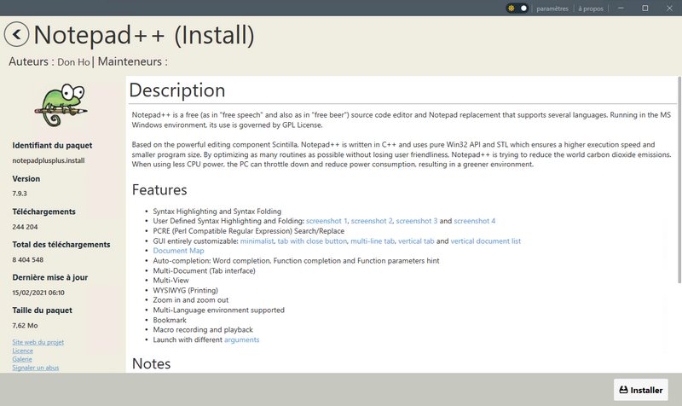The width and height of the screenshot is (682, 406).
Task: Open the screenshot 1 link
Action: pyautogui.click(x=327, y=221)
